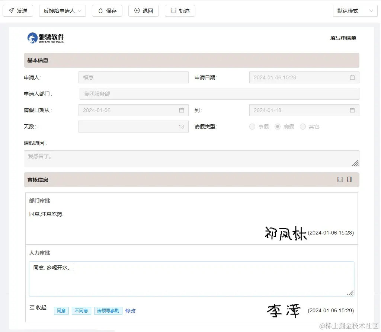Screen dimensions: 381x332
Task: Click the 申请人部门 field 集团服务部
Action: (x=220, y=94)
